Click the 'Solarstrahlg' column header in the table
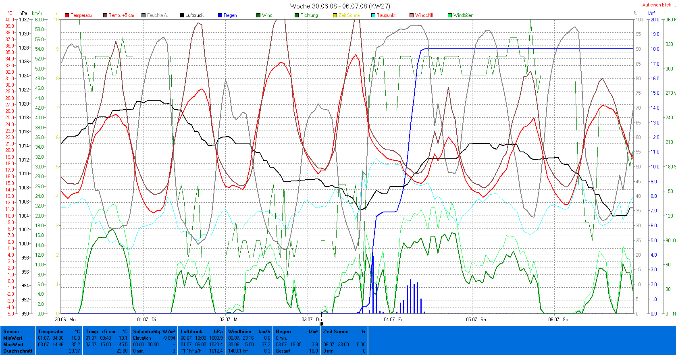Image resolution: width=676 pixels, height=355 pixels. [147, 332]
